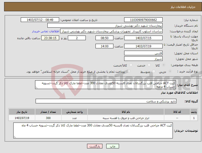Toggle the اسناد خزانه اسلامی payment checkbox
The width and height of the screenshot is (202, 153).
click(x=128, y=71)
